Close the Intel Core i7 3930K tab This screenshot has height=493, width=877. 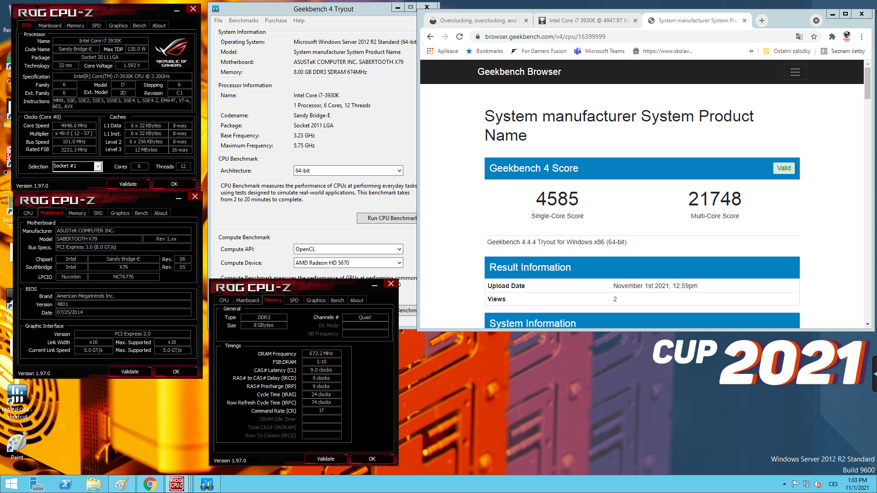pyautogui.click(x=635, y=21)
